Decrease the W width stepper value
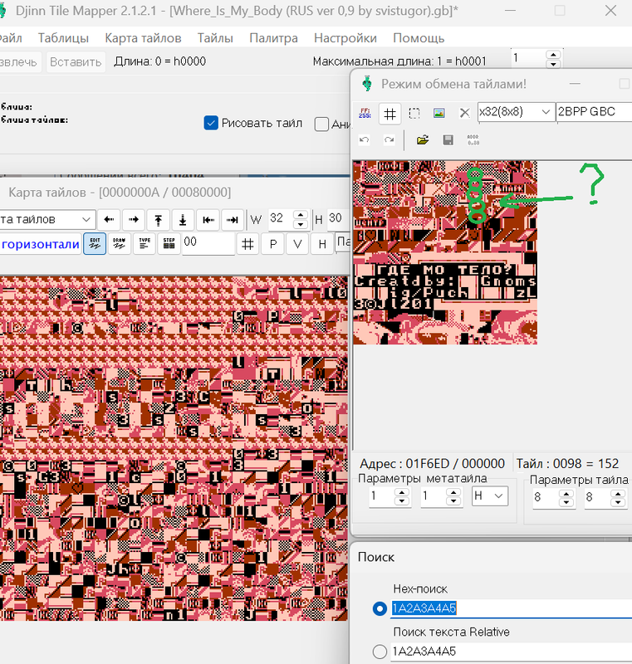 click(x=301, y=224)
